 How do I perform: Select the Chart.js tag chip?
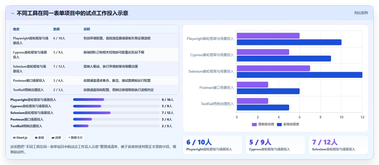(x=20, y=138)
